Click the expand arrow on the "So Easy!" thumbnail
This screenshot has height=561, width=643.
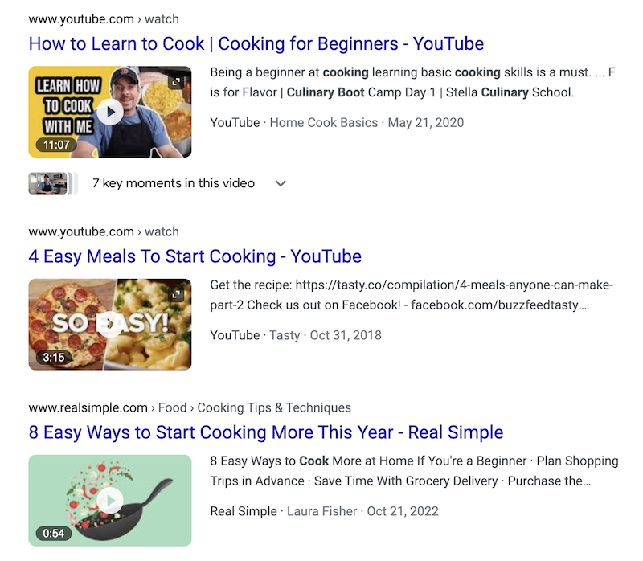178,293
